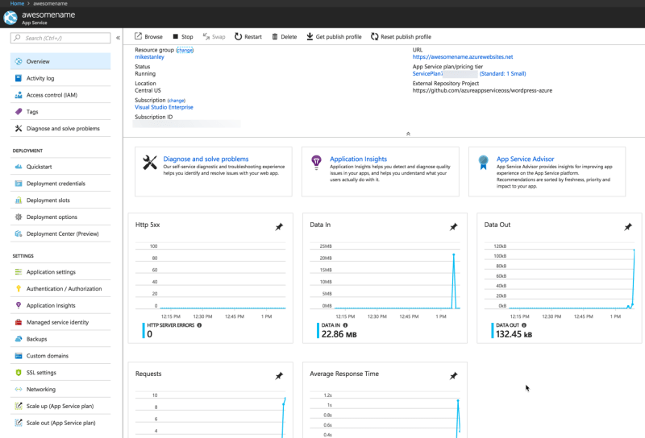Click info icon next to DATA IN
This screenshot has height=438, width=645.
tap(345, 325)
